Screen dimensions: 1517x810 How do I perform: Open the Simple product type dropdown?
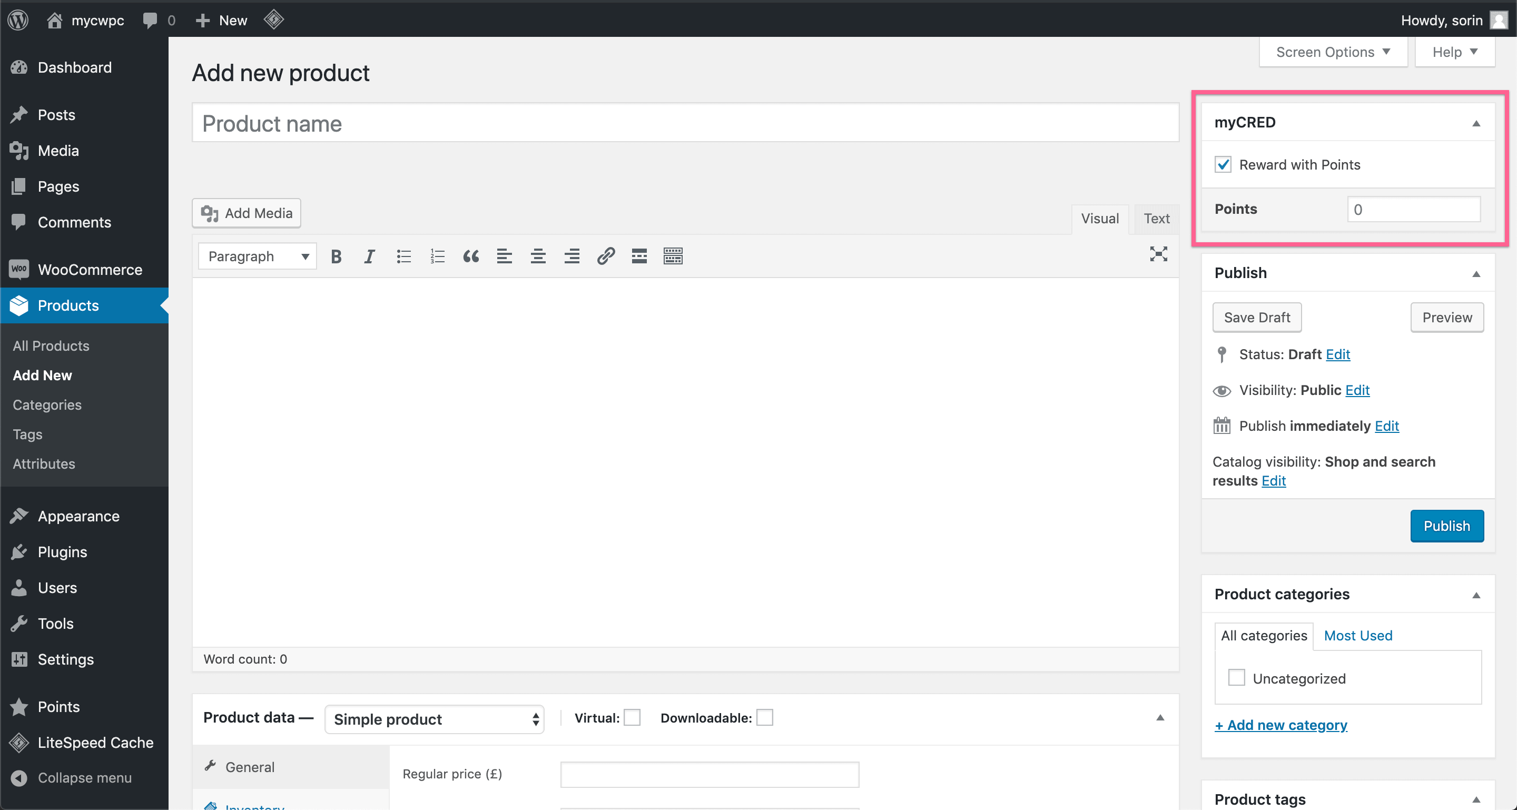pos(435,719)
